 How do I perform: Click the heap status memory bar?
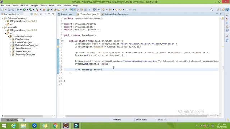pos(11,120)
